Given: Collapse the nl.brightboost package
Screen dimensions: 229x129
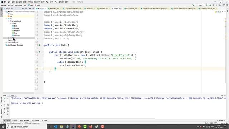Looking at the screenshot, I should pos(8,21).
